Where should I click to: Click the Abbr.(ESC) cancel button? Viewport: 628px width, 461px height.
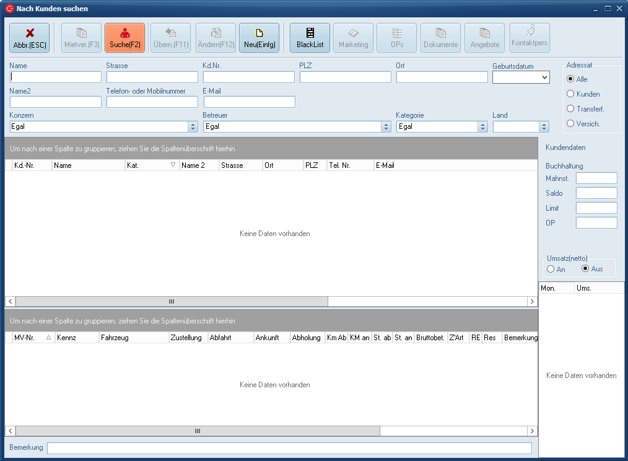coord(29,38)
